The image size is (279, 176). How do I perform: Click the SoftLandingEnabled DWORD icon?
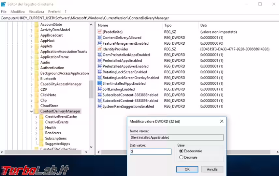(x=100, y=89)
